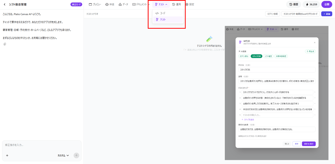Click the plus attach icon in the chat box

point(7,156)
